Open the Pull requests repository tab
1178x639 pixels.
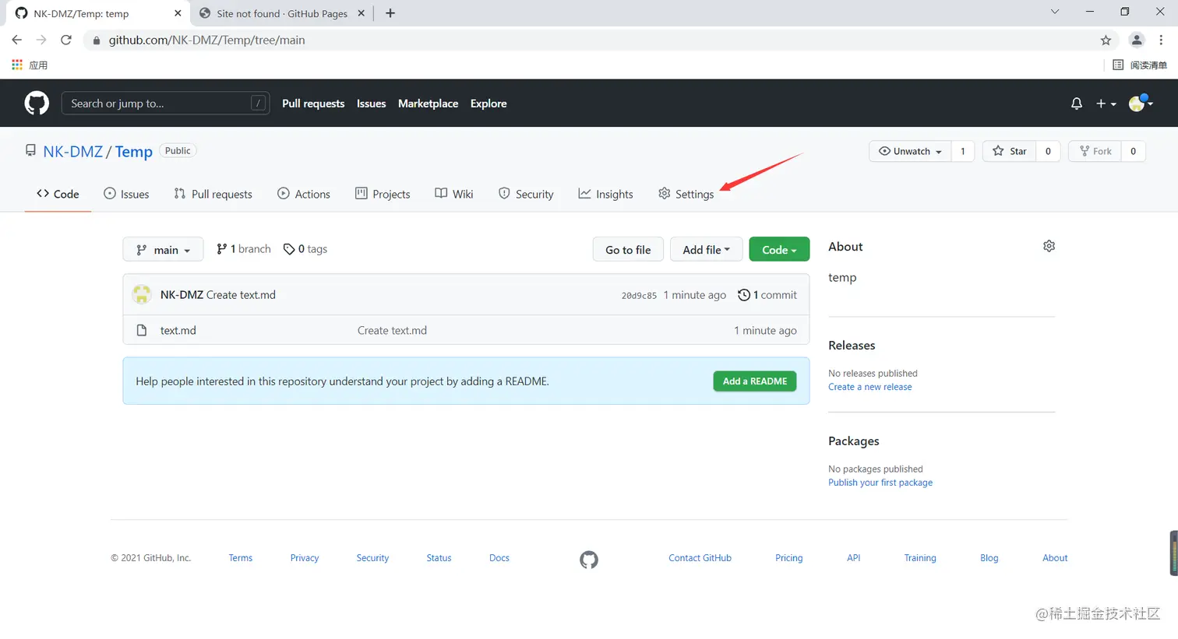[x=213, y=194]
